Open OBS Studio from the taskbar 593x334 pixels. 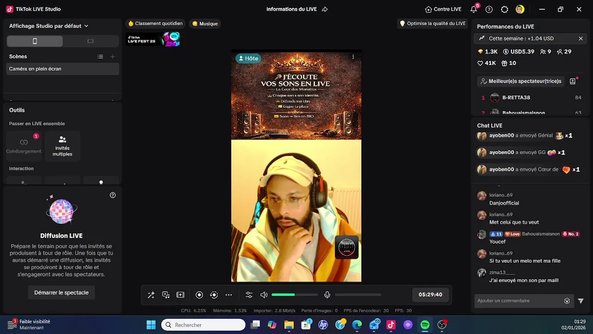click(442, 325)
